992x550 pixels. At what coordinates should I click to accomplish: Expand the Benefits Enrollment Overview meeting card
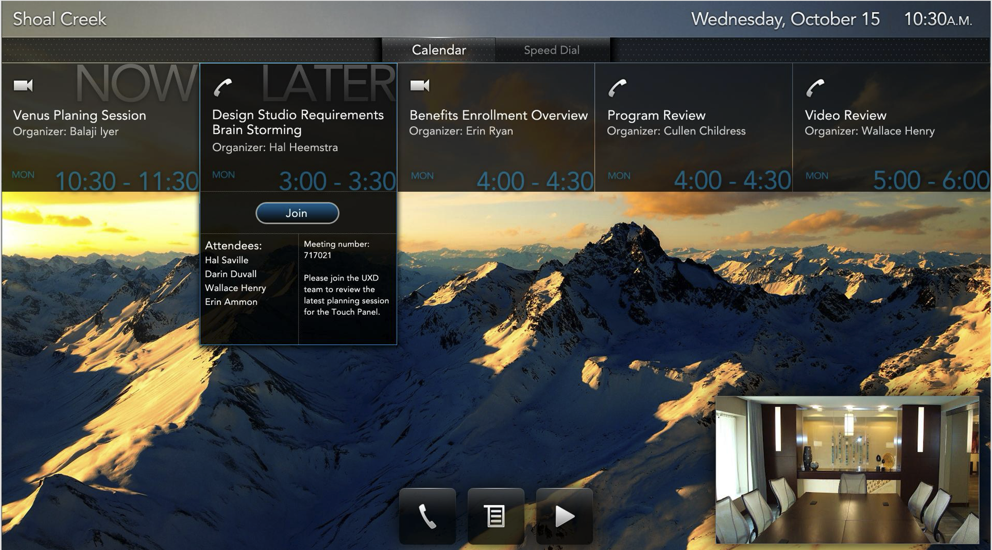coord(498,115)
